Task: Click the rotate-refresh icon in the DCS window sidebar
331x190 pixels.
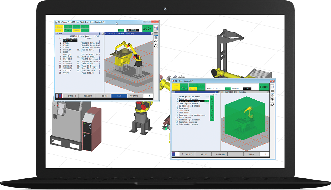Action: point(273,104)
